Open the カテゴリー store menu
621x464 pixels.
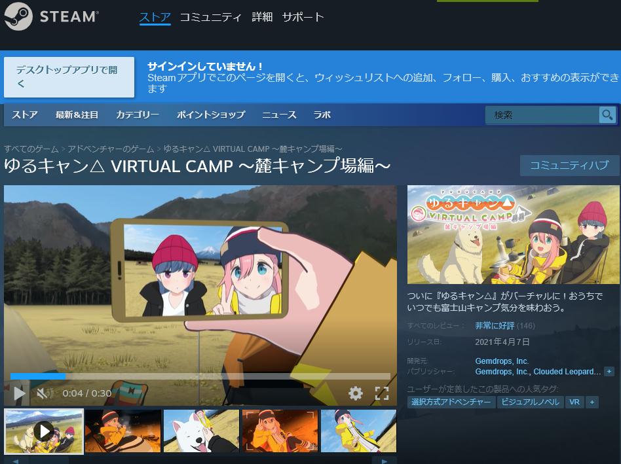[138, 115]
